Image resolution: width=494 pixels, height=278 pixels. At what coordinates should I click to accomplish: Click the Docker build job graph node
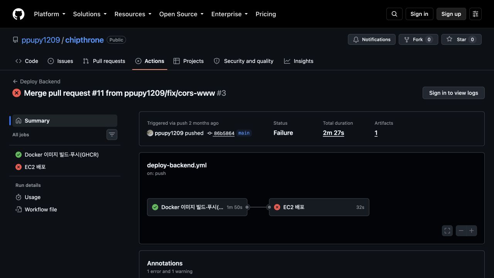197,207
